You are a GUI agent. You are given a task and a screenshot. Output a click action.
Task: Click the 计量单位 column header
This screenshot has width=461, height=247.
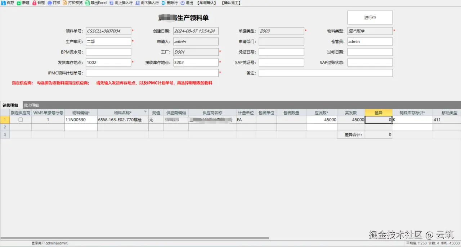coord(246,113)
